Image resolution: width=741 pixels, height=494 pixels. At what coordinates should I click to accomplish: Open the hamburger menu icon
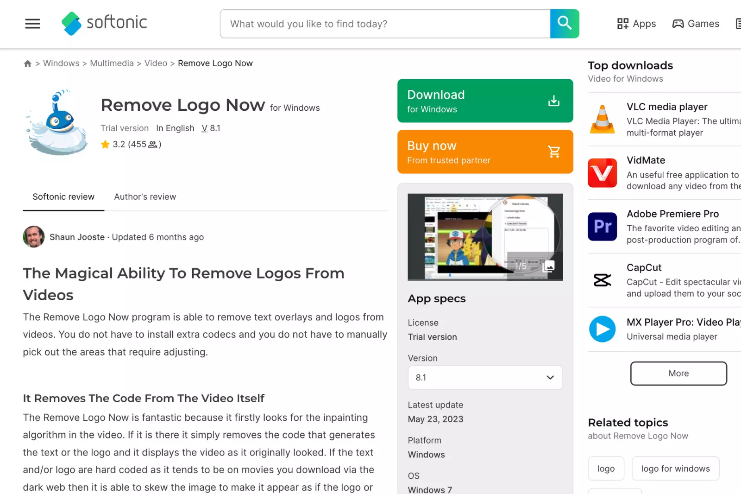pos(32,24)
